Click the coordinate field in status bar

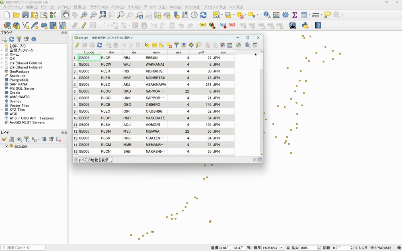point(232,248)
